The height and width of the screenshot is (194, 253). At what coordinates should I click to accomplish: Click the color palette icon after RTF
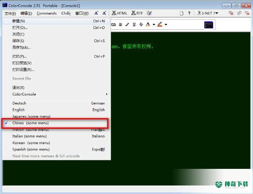tap(149, 13)
